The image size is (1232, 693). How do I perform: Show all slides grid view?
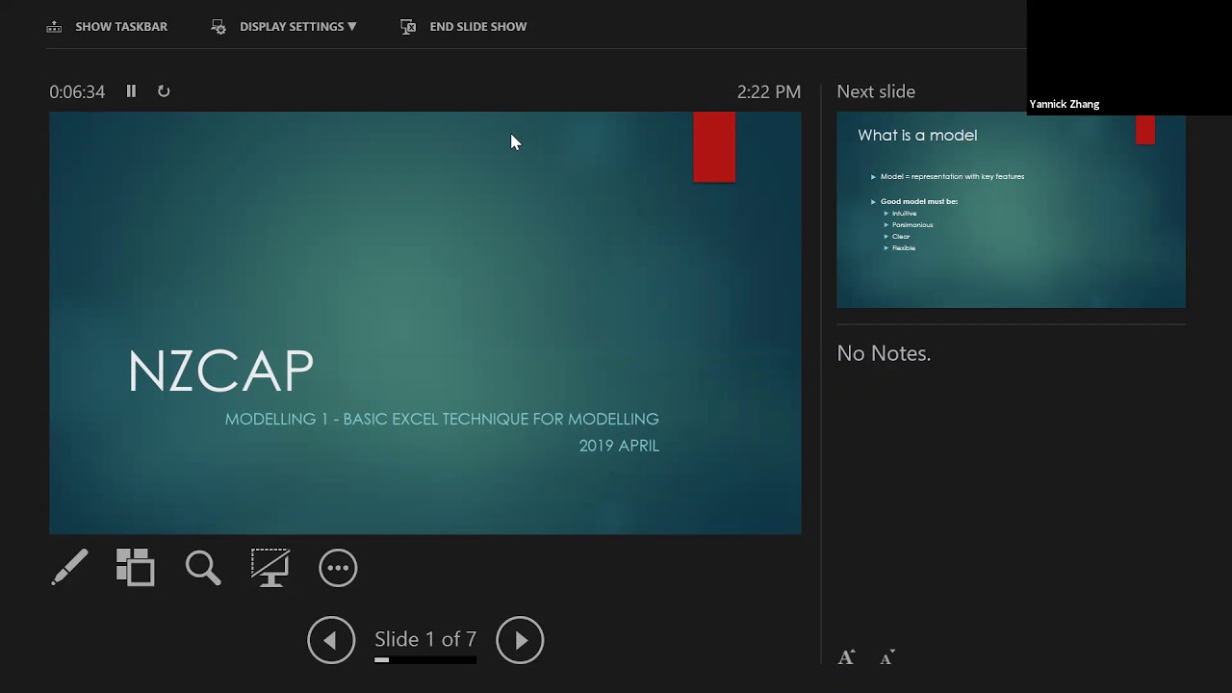[x=136, y=568]
